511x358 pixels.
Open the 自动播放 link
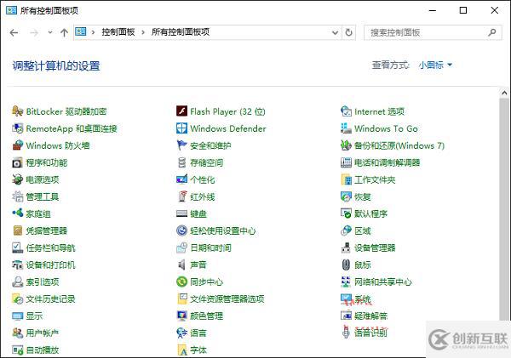click(x=43, y=349)
